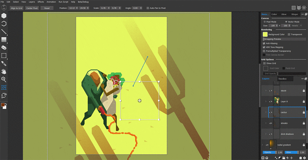Hide the sauce layer
Viewport: 308px width, 160px height.
pyautogui.click(x=270, y=90)
